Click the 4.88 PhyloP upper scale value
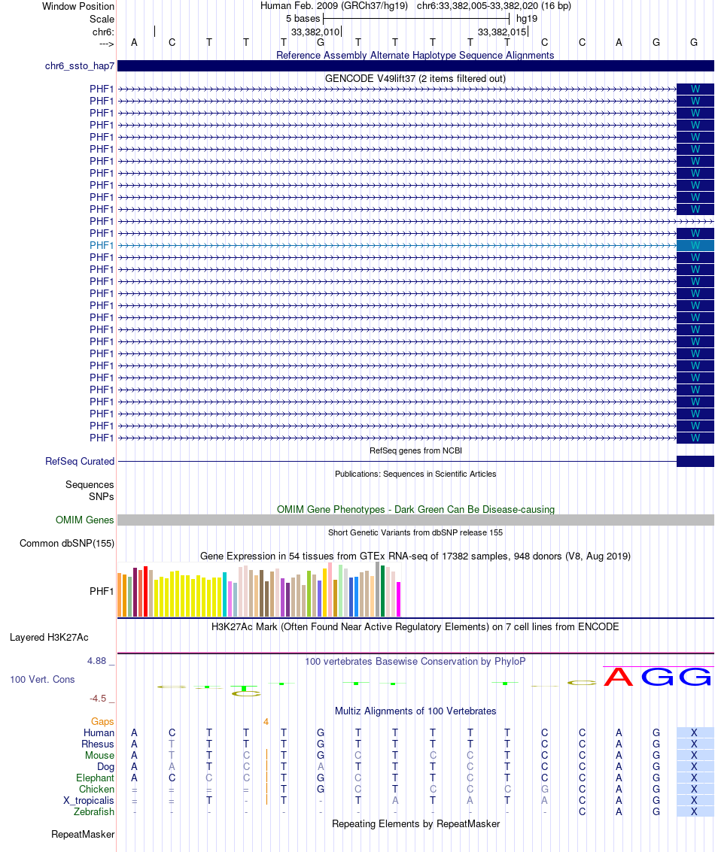715x852 pixels. [x=97, y=661]
